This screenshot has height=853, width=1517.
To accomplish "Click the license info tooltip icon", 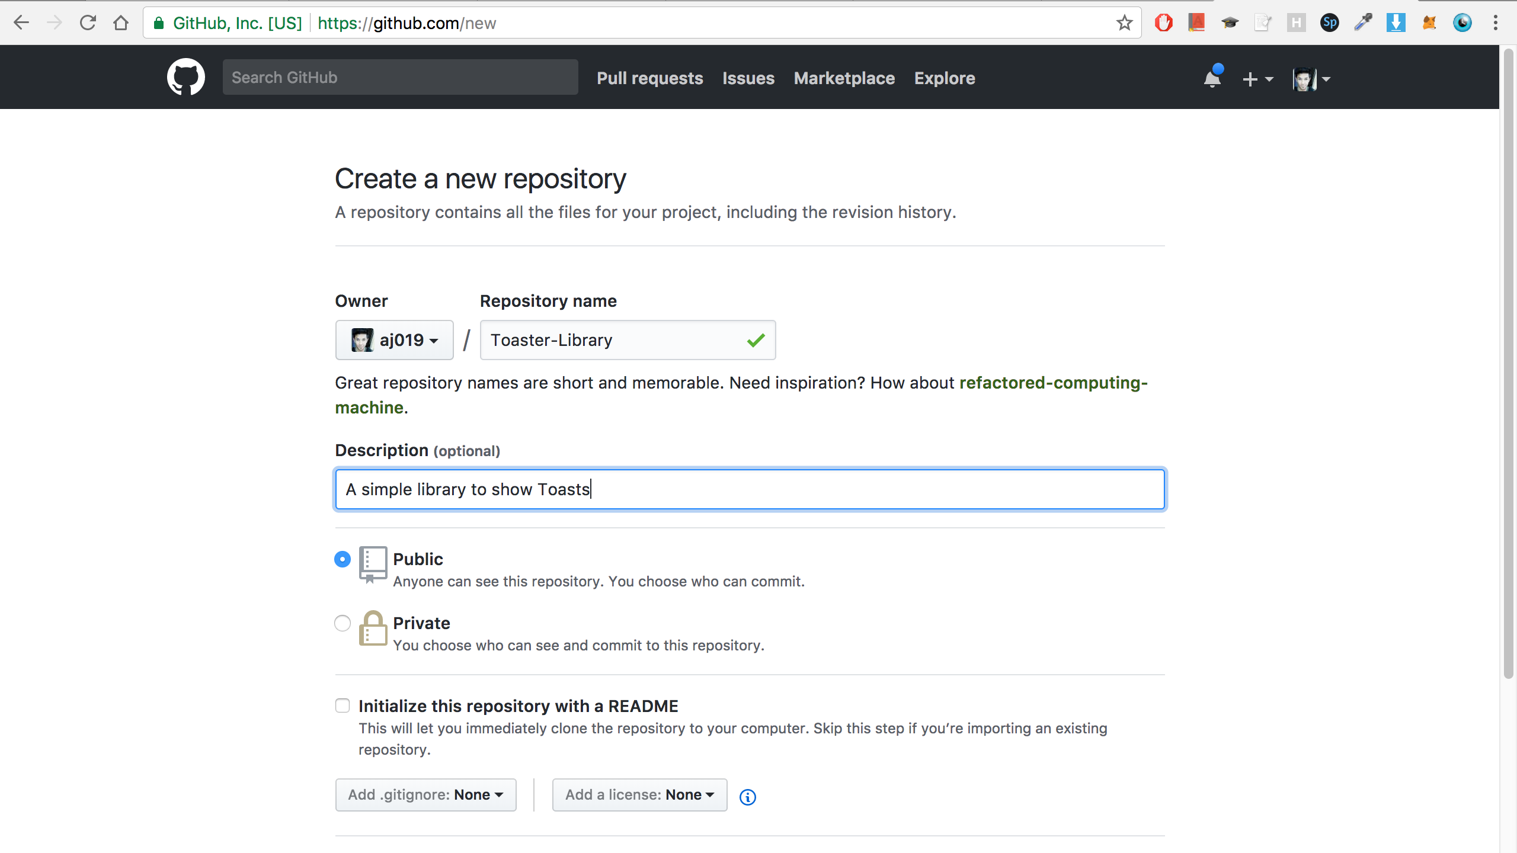I will (x=747, y=797).
